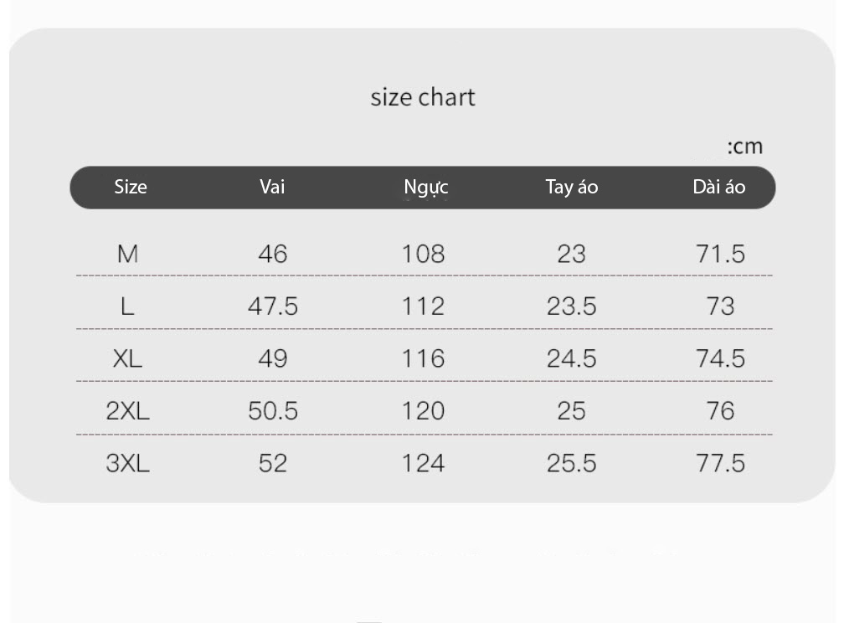Click the 47.5 shoulder value

273,306
